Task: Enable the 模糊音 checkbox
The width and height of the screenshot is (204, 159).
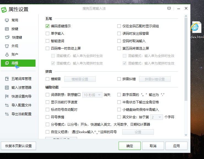Action: point(47,79)
